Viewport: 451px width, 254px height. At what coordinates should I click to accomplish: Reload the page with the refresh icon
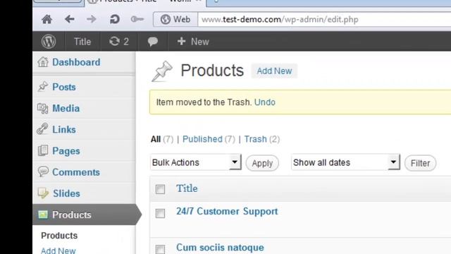(114, 19)
